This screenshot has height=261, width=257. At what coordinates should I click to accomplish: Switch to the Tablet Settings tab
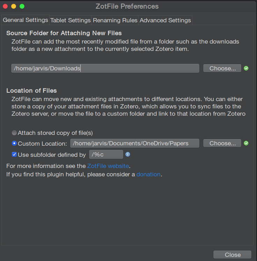click(x=71, y=20)
